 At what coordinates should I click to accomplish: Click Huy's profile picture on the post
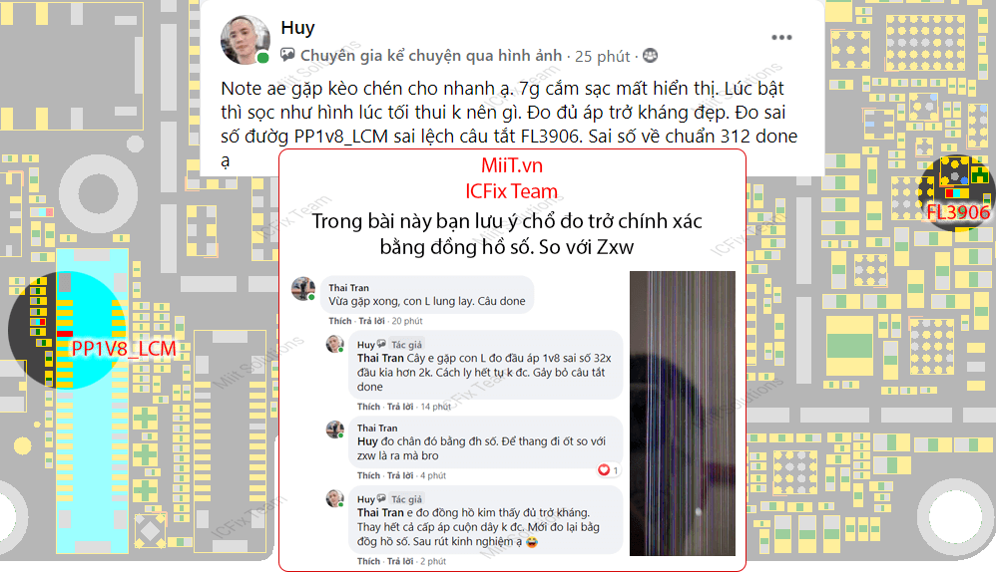[x=246, y=40]
